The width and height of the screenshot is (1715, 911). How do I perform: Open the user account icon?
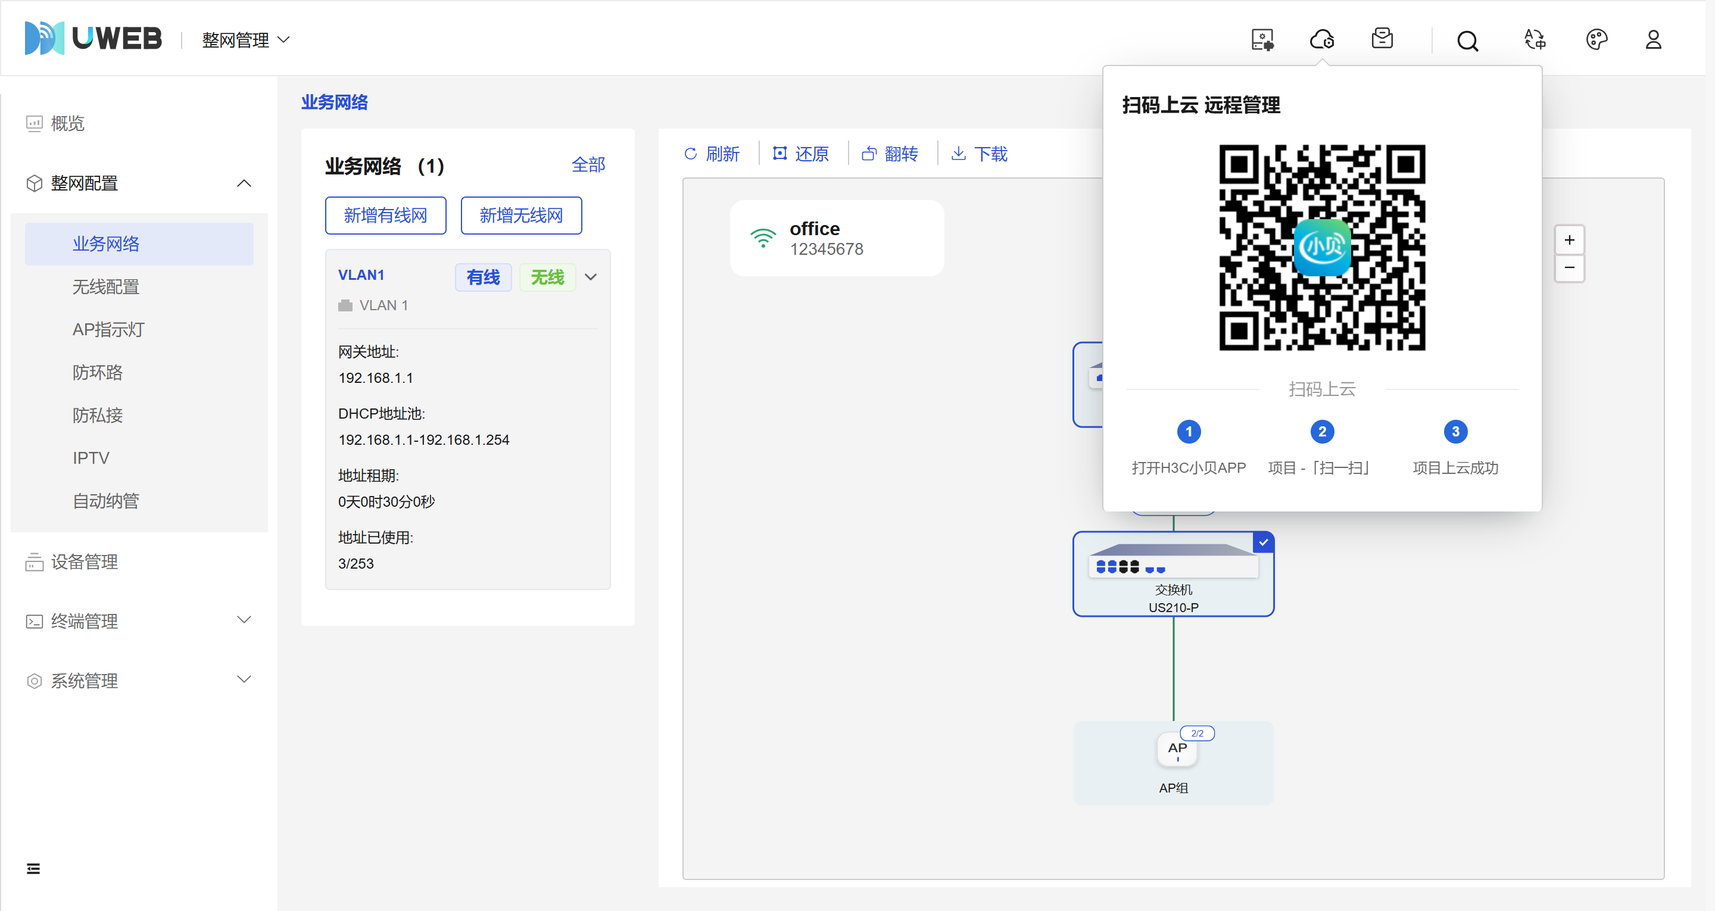pyautogui.click(x=1653, y=40)
